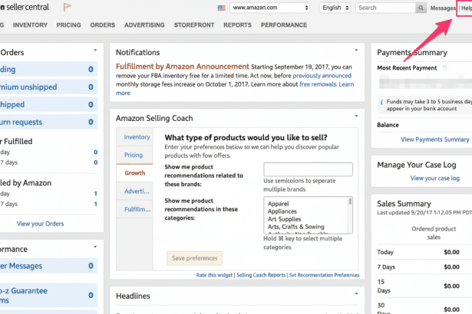This screenshot has width=472, height=314.
Task: Click Fulfillment by Amazon Announcement heading
Action: click(x=183, y=67)
